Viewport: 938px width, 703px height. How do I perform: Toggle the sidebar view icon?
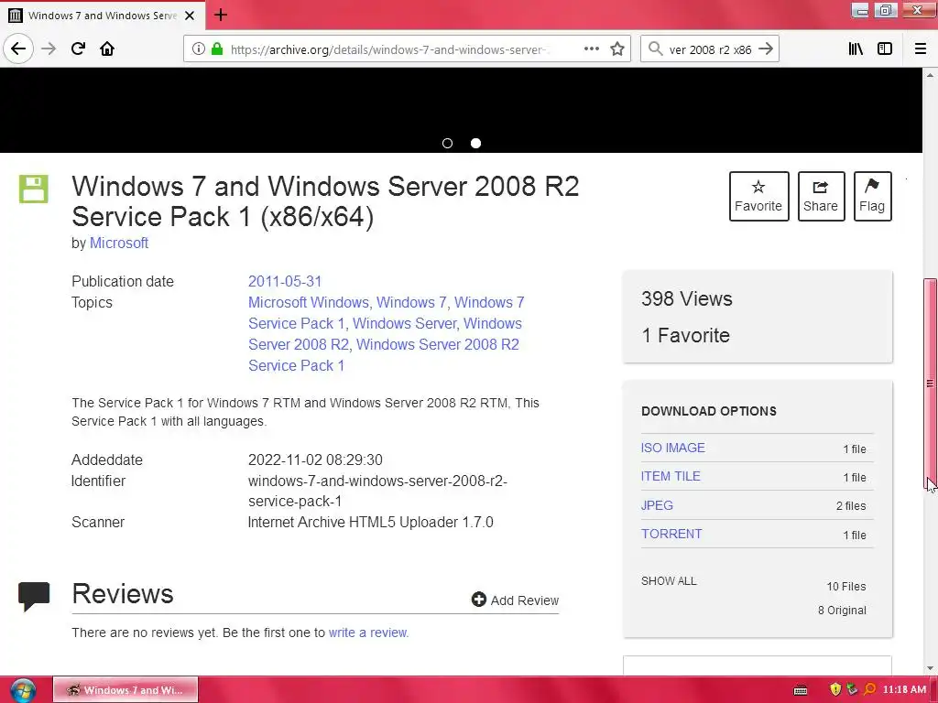[885, 49]
